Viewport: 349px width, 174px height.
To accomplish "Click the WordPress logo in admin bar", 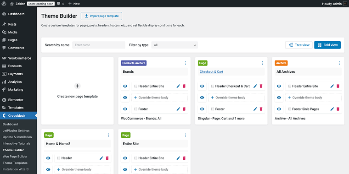I will coord(4,4).
